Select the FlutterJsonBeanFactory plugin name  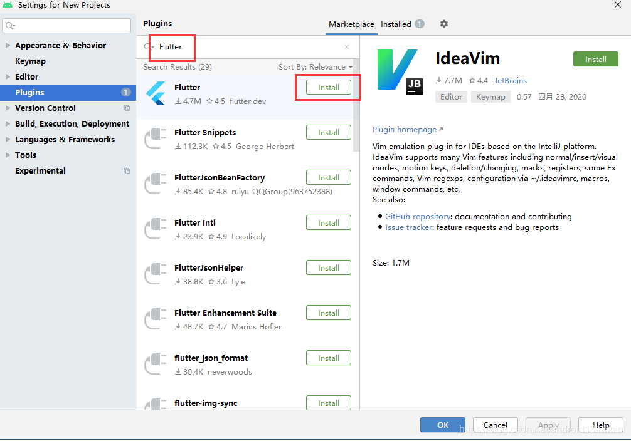(220, 178)
